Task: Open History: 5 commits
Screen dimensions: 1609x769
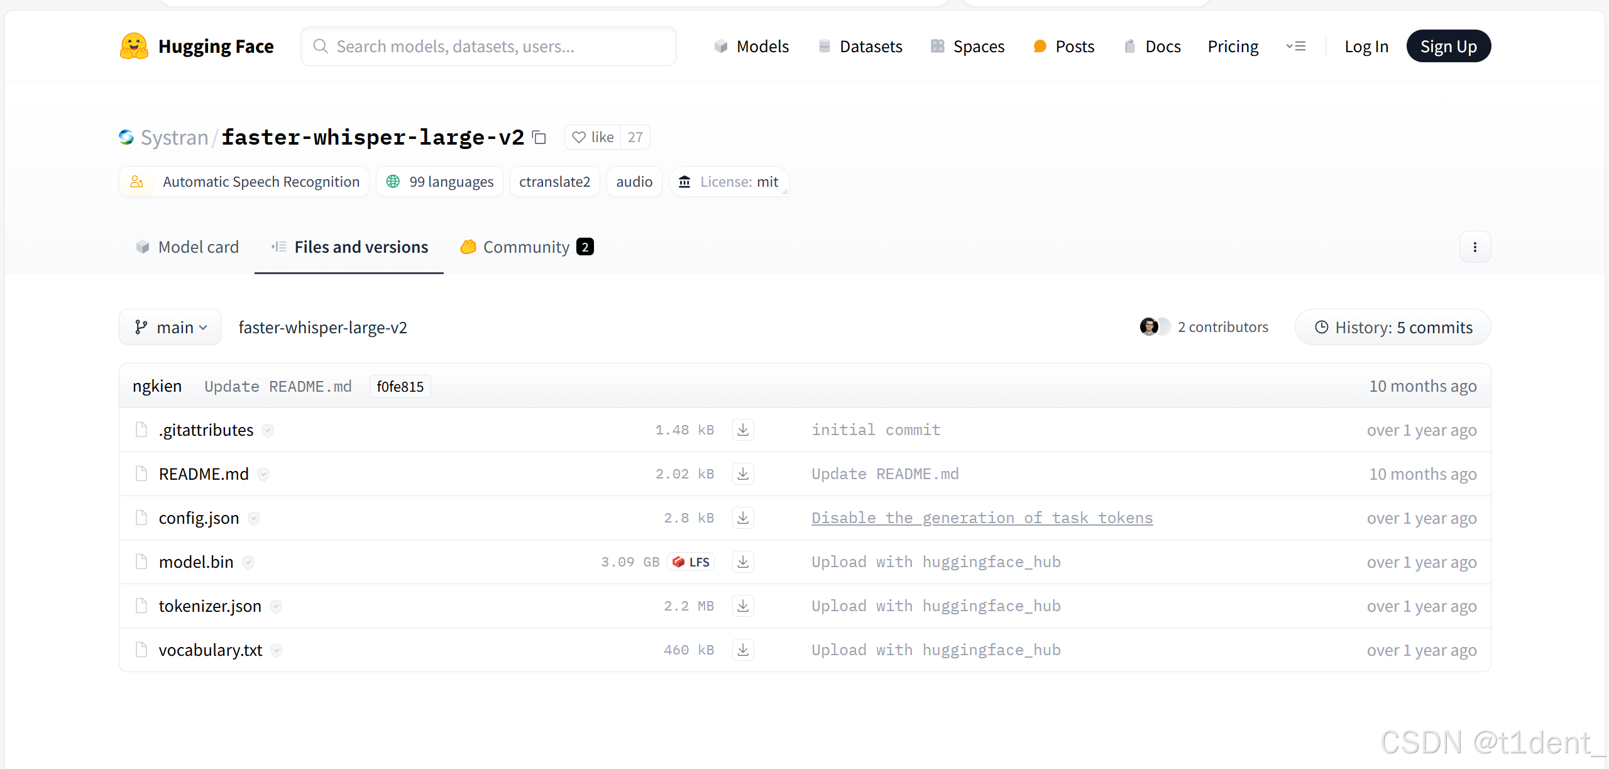Action: tap(1393, 327)
